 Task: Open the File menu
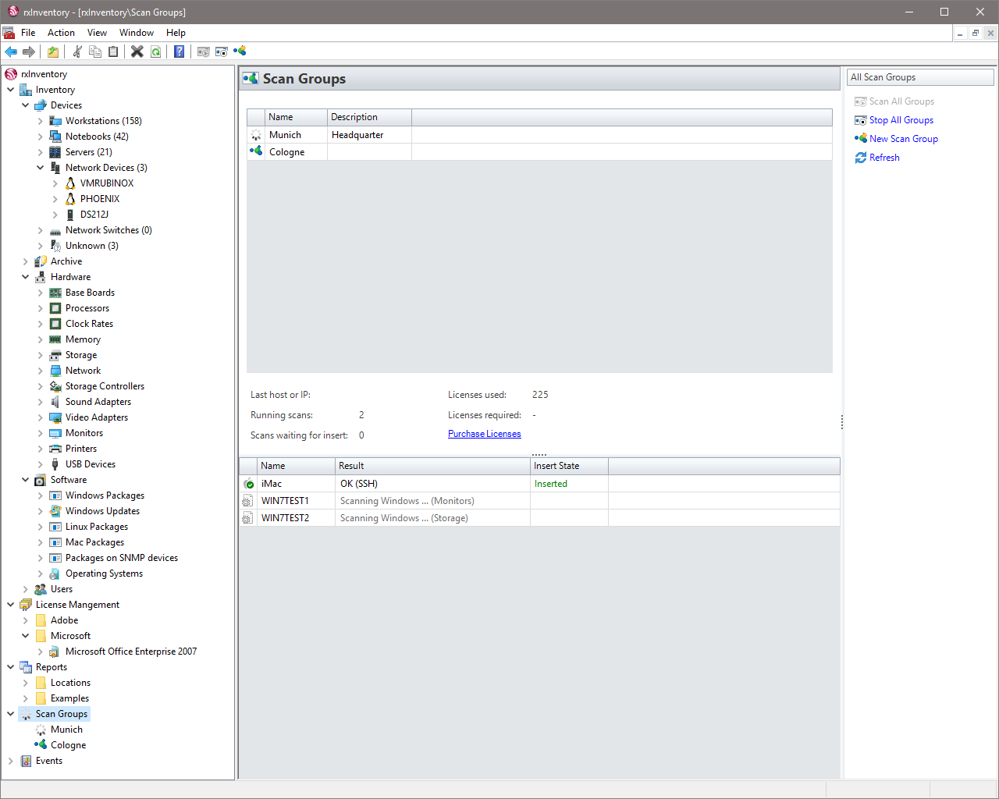(28, 33)
